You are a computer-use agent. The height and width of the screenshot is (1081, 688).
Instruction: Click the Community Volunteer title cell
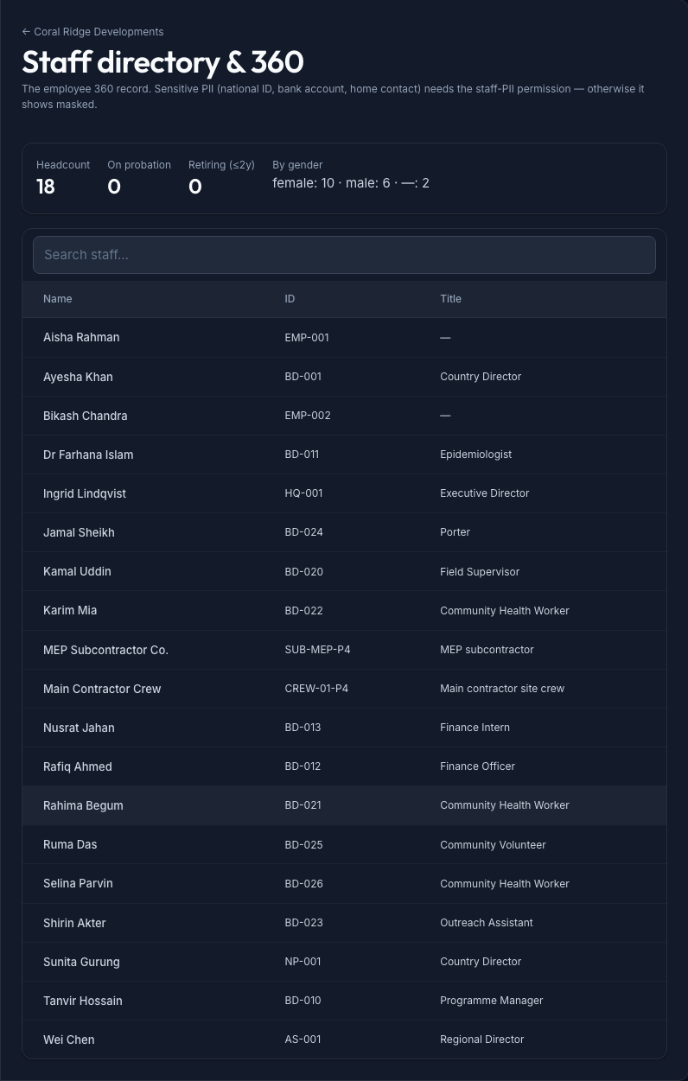tap(493, 845)
